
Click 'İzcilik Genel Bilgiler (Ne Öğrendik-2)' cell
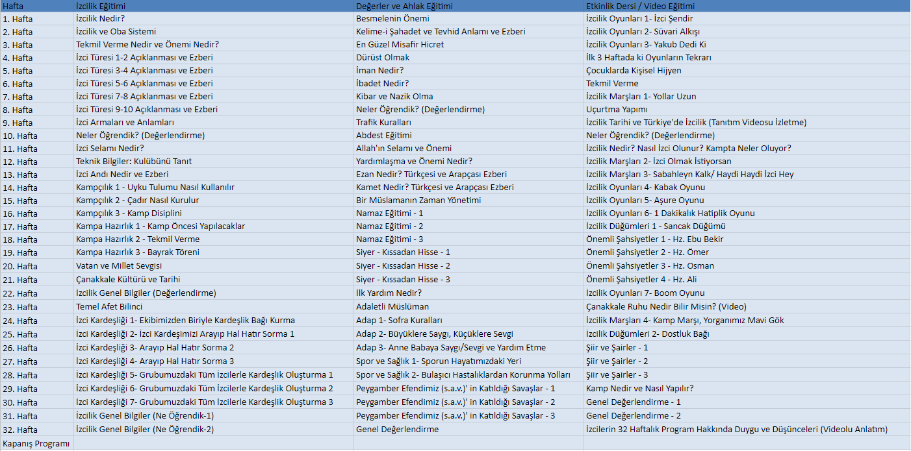point(214,430)
